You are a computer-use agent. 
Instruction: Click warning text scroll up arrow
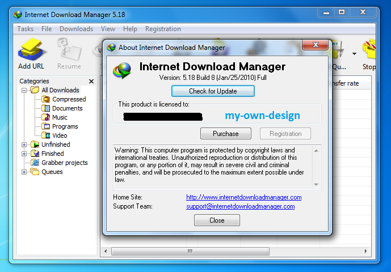click(316, 151)
